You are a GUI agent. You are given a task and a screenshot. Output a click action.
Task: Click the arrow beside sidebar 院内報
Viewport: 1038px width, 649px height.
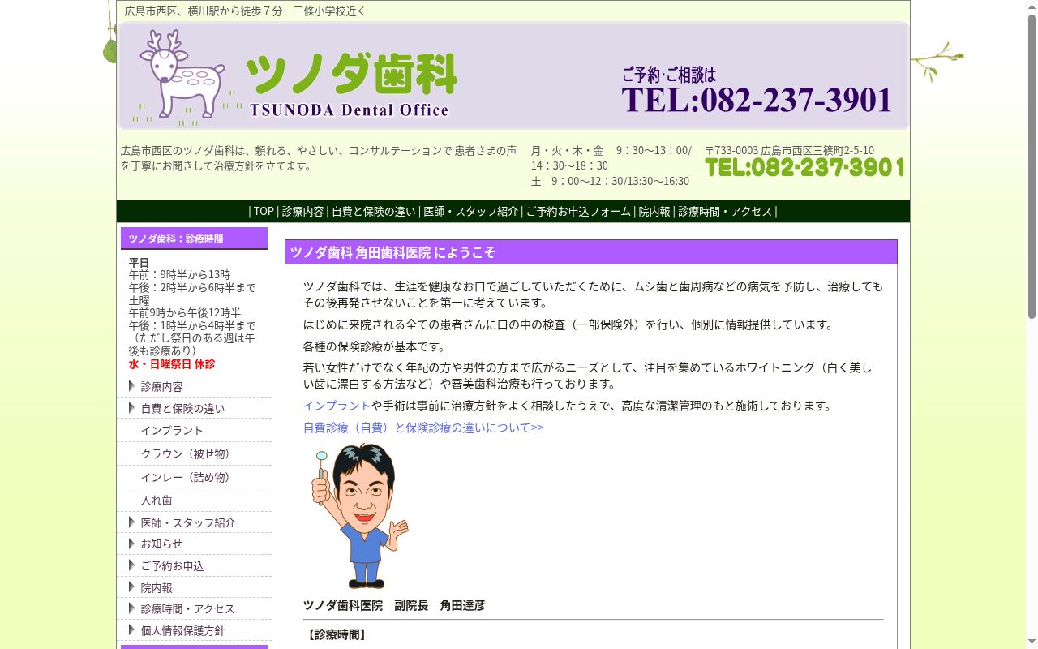pos(131,587)
